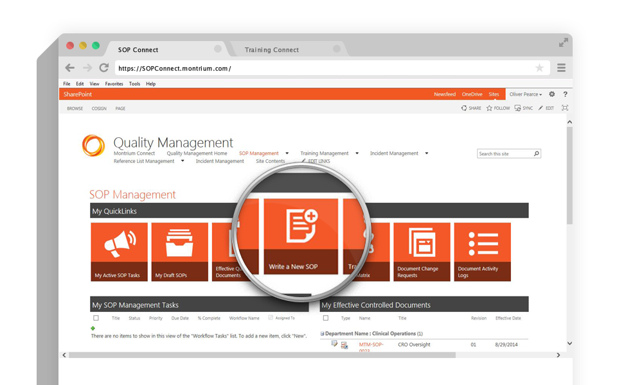Open the Oliver Pearce user menu
The width and height of the screenshot is (617, 385).
point(526,94)
